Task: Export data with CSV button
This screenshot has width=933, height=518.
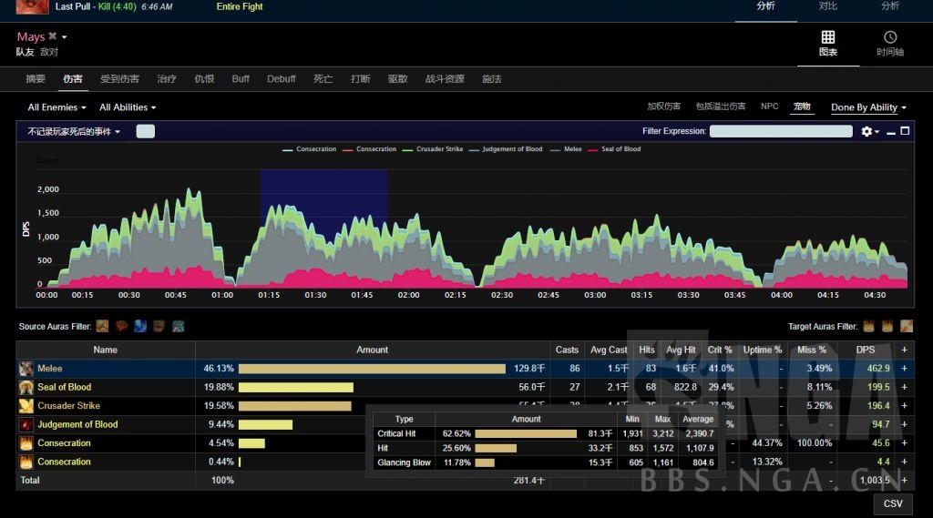Action: (x=893, y=503)
